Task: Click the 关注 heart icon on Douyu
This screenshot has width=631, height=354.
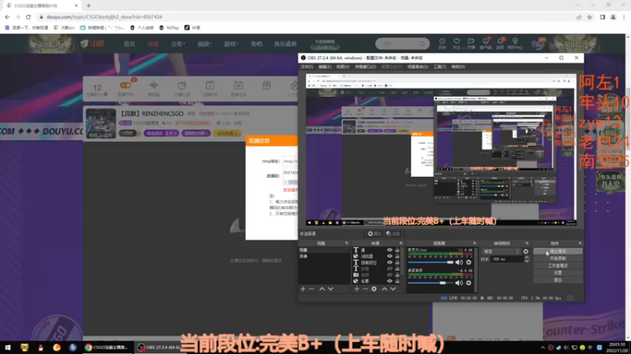Action: tap(457, 43)
